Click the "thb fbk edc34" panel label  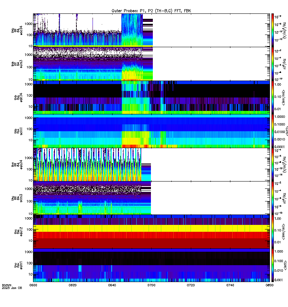tap(18, 97)
